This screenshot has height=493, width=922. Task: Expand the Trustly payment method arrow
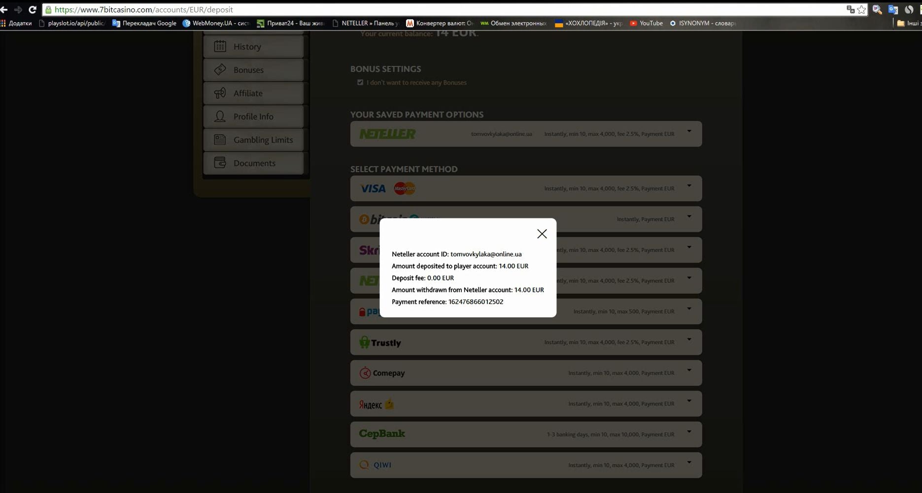[x=689, y=339]
